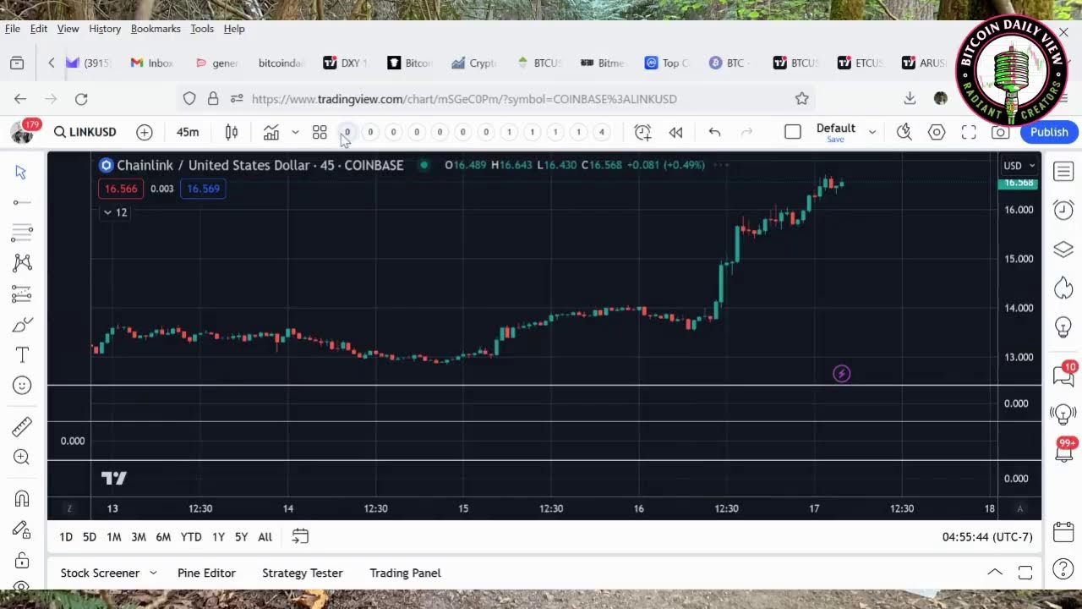Open the Bookmarks menu
1082x609 pixels.
[156, 29]
